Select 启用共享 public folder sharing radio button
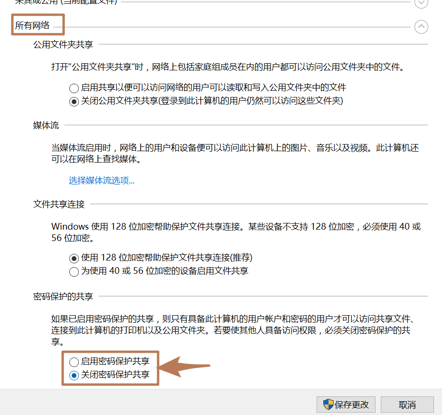 (74, 88)
